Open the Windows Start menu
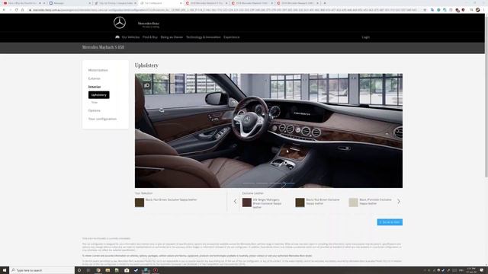 5,270
